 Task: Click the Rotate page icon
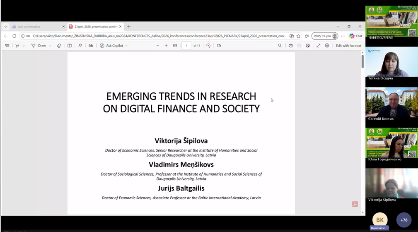(208, 46)
